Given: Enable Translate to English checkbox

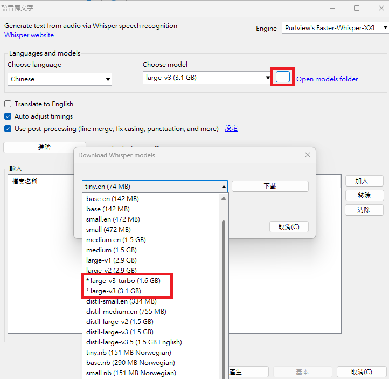Looking at the screenshot, I should (x=8, y=104).
